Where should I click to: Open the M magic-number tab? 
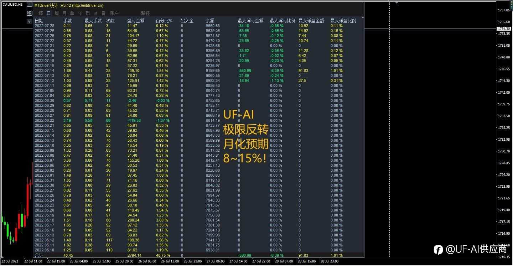tap(95, 13)
